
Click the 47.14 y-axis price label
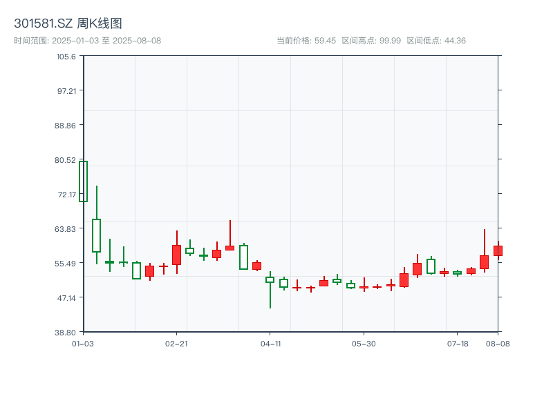(x=66, y=297)
